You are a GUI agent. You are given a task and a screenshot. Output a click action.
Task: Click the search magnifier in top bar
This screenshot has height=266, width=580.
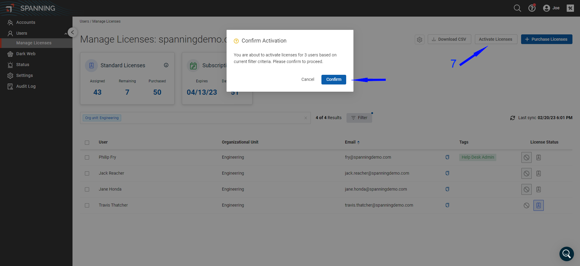pyautogui.click(x=517, y=8)
